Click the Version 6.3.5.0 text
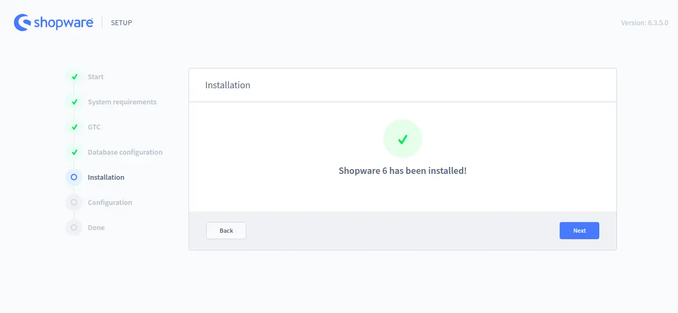Image resolution: width=678 pixels, height=313 pixels. [x=645, y=22]
